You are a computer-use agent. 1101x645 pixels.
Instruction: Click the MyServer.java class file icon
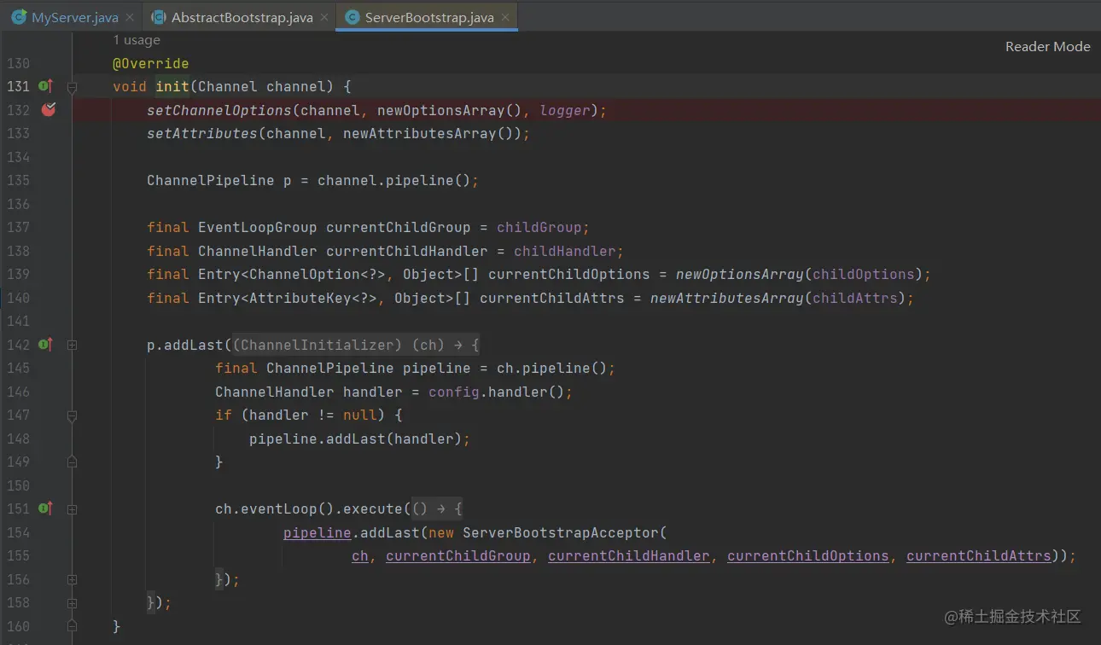18,17
